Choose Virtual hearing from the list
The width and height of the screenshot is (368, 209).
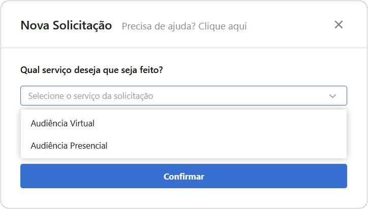pos(63,123)
